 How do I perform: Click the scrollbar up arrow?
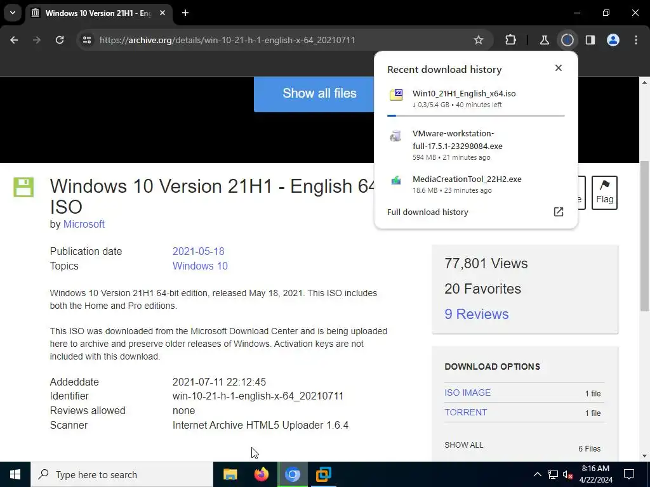pos(645,82)
